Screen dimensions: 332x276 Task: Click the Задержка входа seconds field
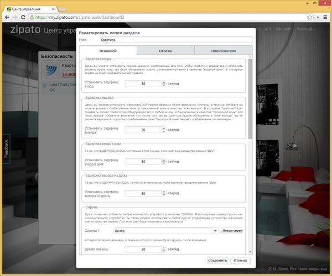click(143, 83)
